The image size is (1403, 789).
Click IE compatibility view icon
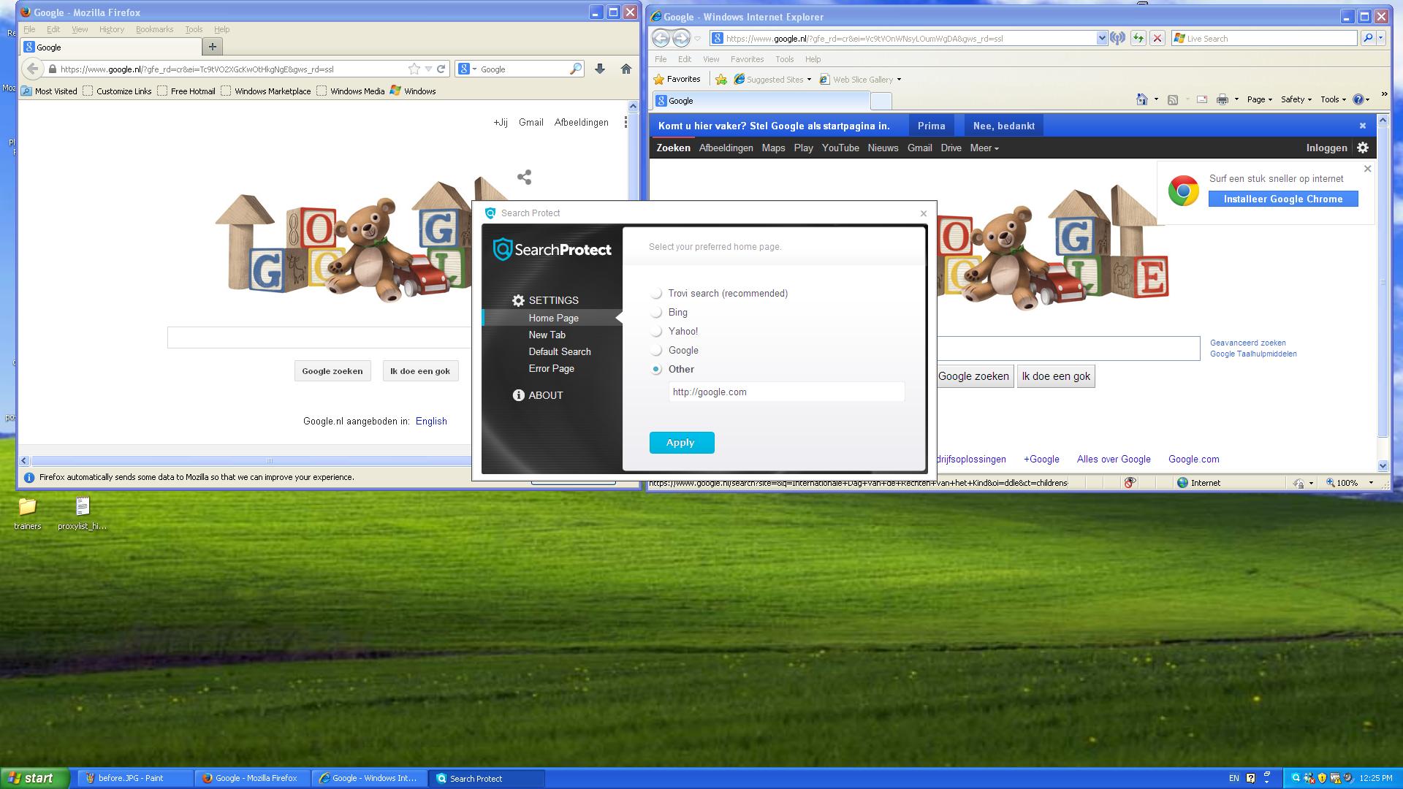pyautogui.click(x=1117, y=39)
